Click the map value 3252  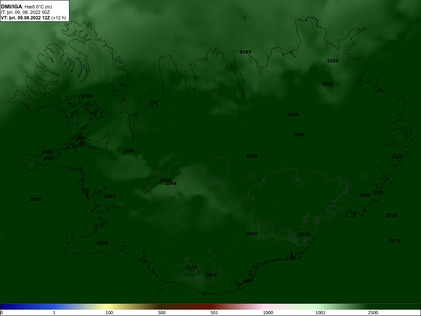click(x=378, y=193)
